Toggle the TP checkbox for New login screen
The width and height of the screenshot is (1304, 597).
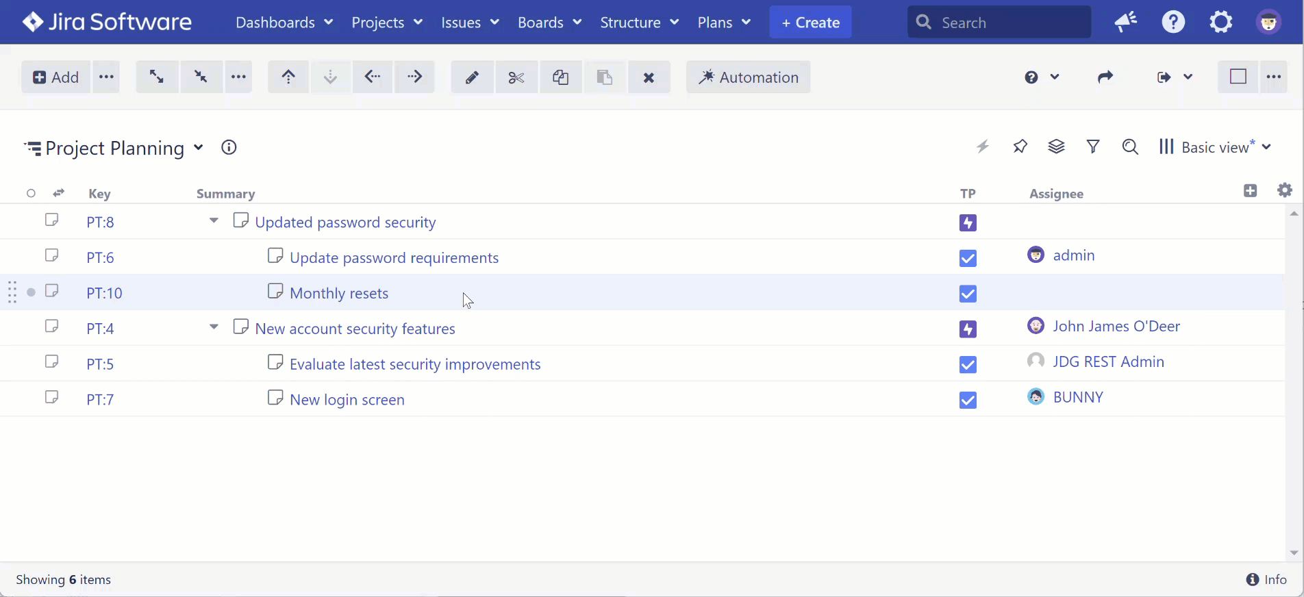click(x=968, y=400)
